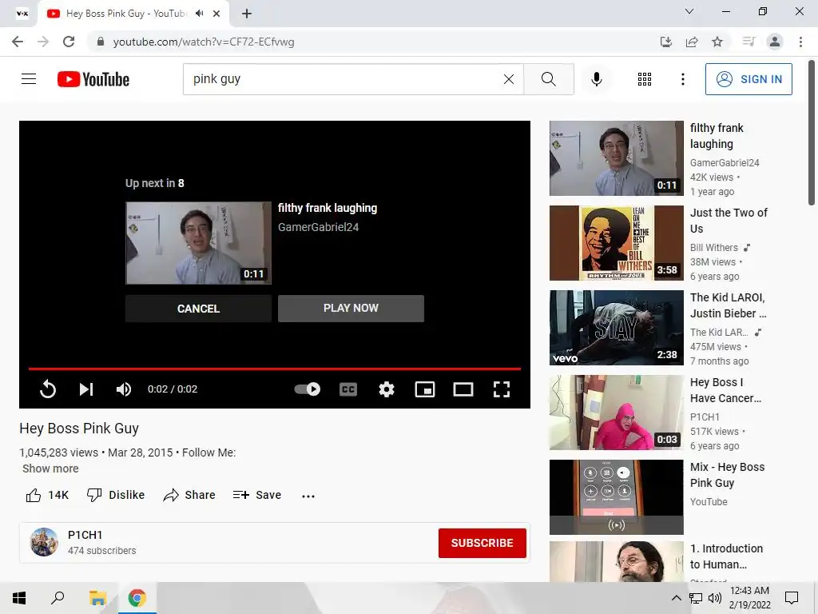Open video player settings gear

tap(387, 389)
